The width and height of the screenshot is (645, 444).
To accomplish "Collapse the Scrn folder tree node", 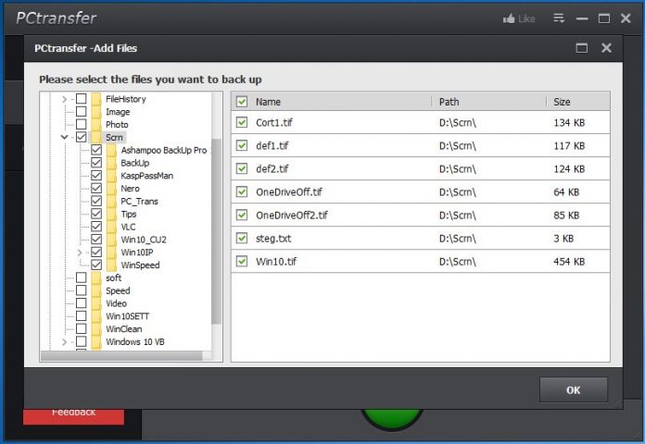I will 65,138.
